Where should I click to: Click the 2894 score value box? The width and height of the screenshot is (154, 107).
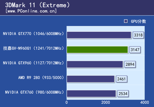click(130, 64)
